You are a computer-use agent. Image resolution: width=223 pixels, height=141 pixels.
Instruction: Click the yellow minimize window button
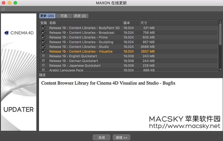tap(9, 3)
